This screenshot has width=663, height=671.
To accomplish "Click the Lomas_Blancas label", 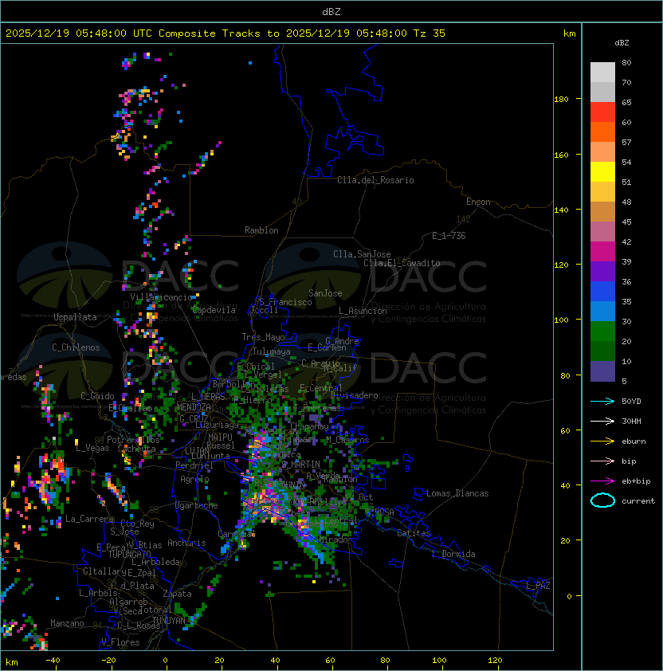I will (x=457, y=493).
